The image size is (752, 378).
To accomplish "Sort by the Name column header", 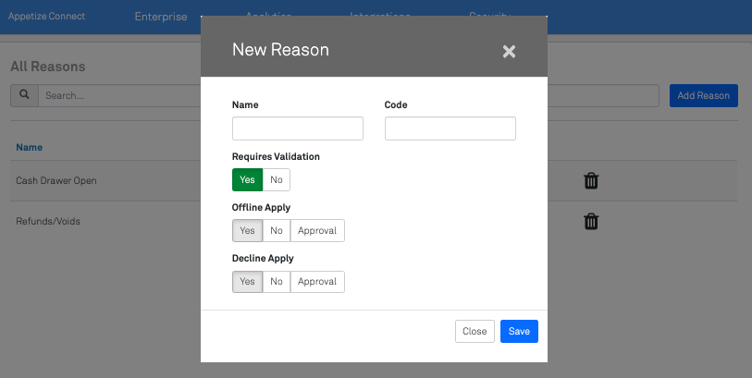I will tap(30, 147).
